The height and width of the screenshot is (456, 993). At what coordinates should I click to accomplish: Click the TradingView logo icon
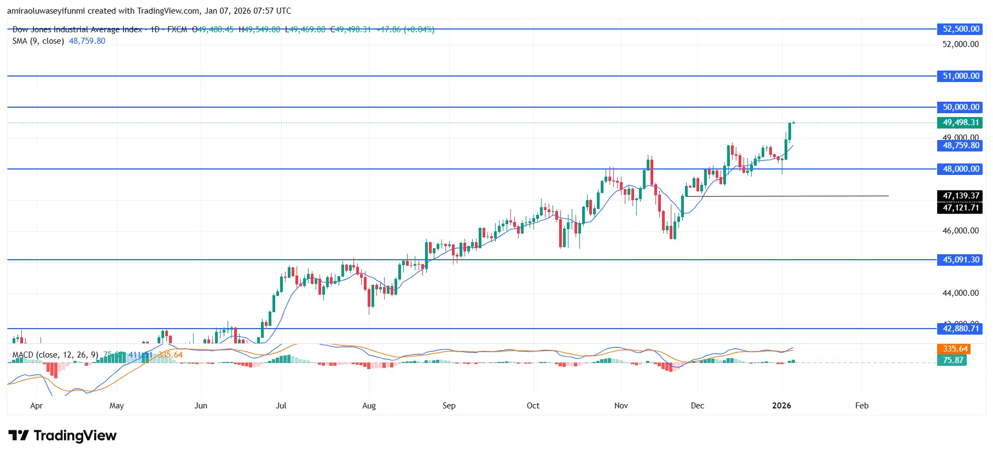click(19, 435)
